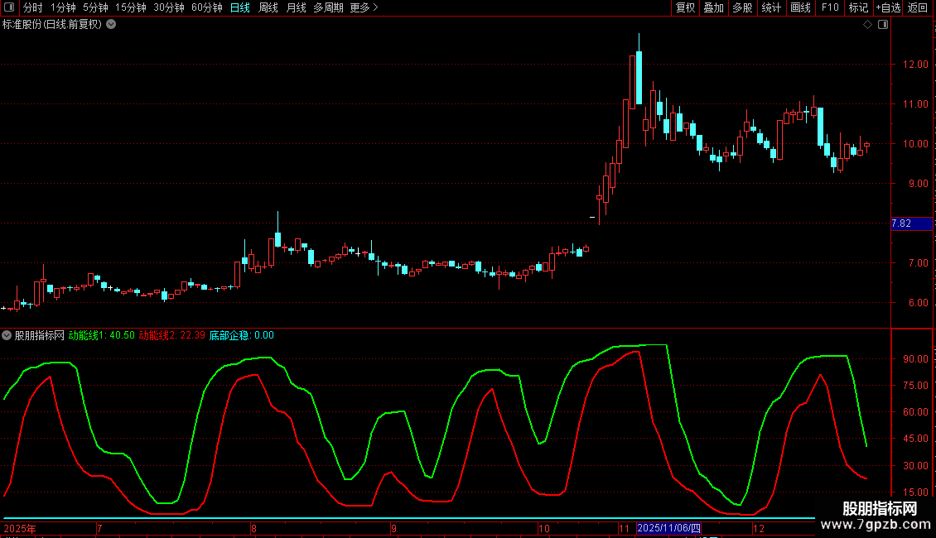
Task: Click the panel layout icon at top-left
Action: point(9,7)
